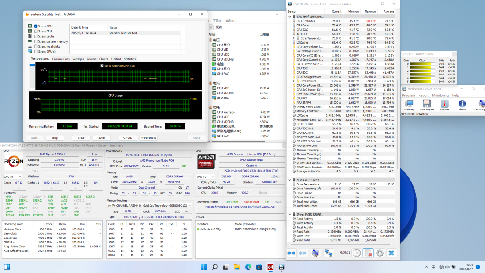Viewport: 485px width, 273px height.
Task: Click the HWiNFO Summary icon
Action: 409,105
